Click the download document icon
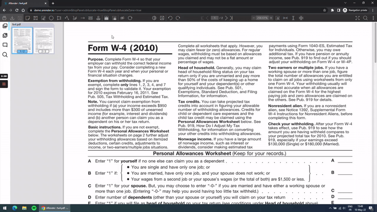 (x=12, y=18)
